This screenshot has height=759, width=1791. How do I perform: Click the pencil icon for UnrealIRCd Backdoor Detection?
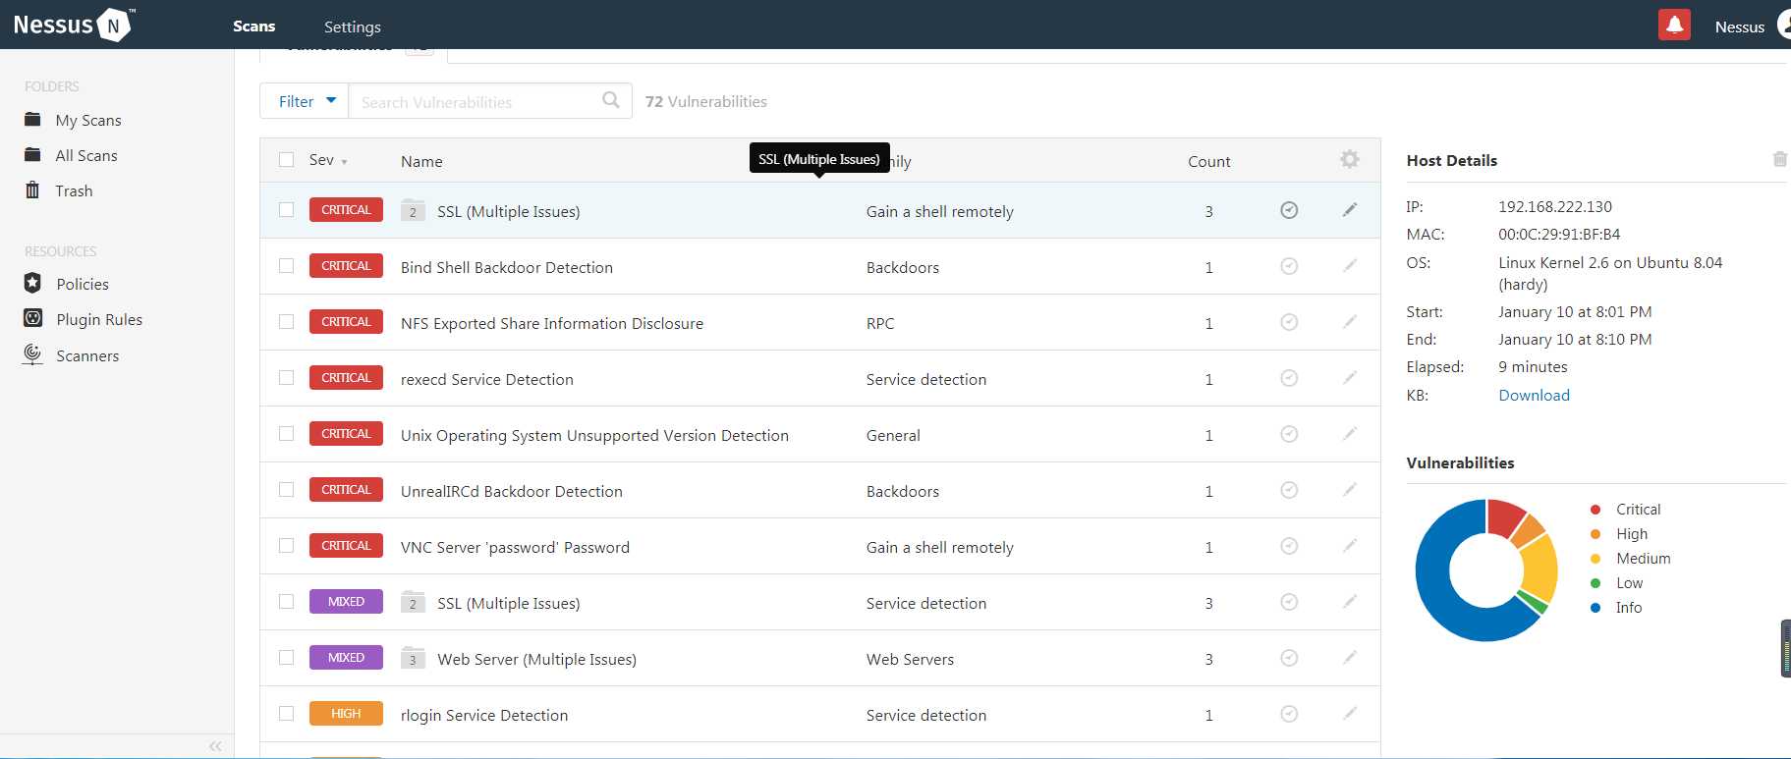click(x=1350, y=489)
